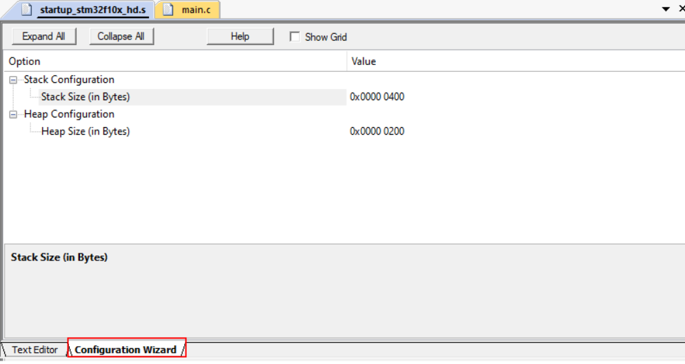Select the startup_stm32f10x_hd.s tab title
The image size is (685, 364).
click(92, 10)
